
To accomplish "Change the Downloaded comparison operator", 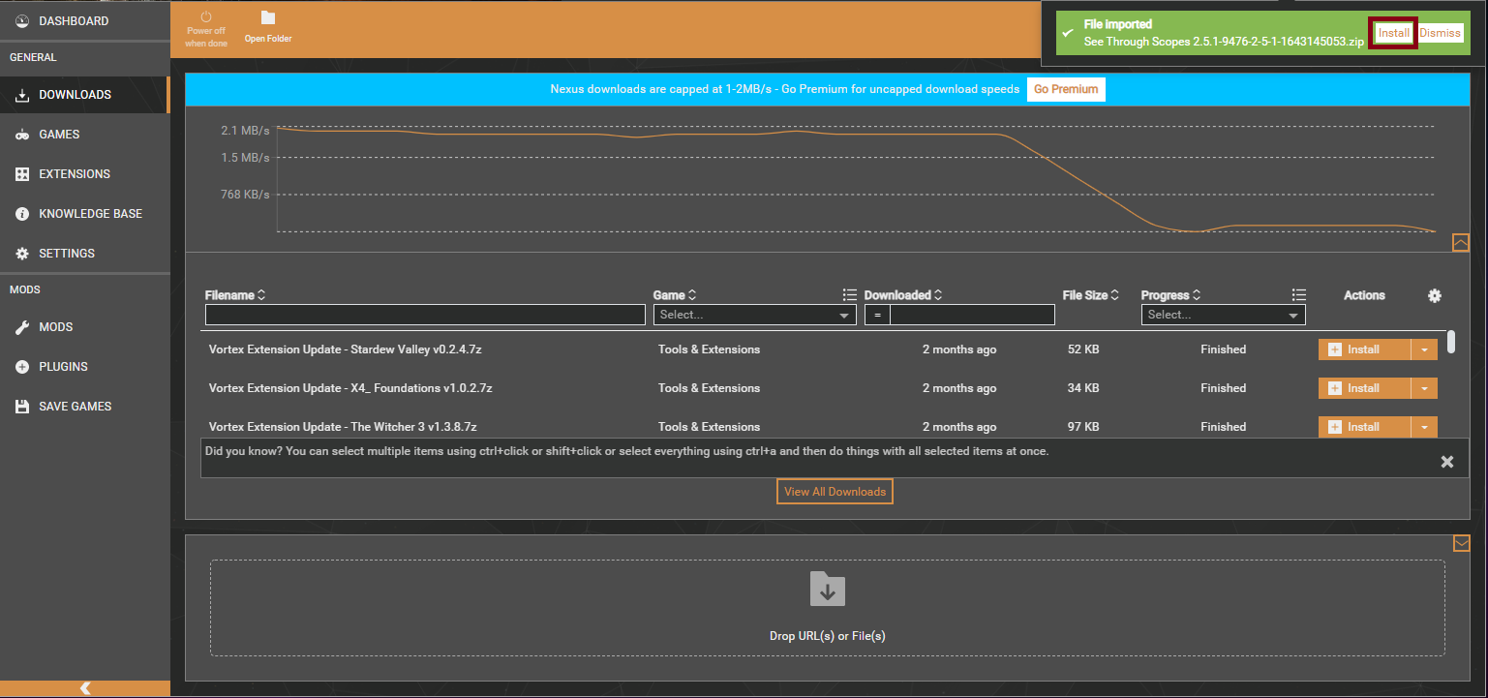I will click(x=877, y=315).
